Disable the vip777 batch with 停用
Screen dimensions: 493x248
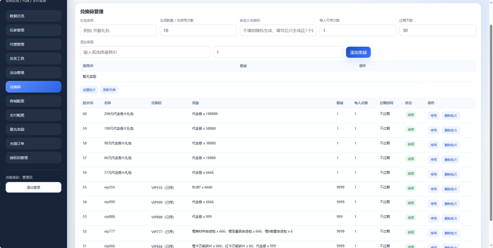[x=434, y=233]
